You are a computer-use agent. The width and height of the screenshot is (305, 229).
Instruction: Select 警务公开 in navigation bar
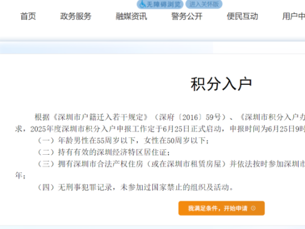pos(187,16)
